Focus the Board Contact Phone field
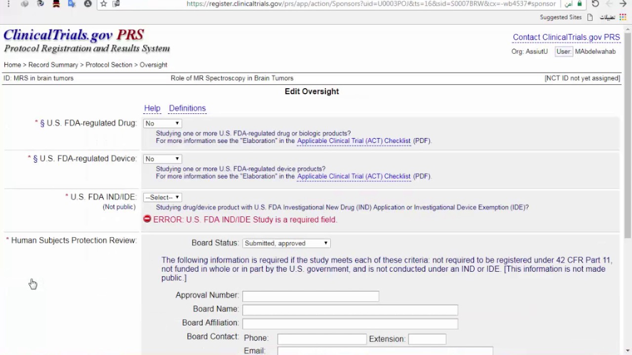 point(322,339)
